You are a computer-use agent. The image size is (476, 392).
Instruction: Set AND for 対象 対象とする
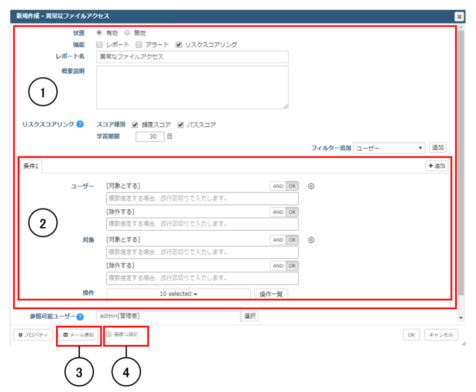(278, 240)
